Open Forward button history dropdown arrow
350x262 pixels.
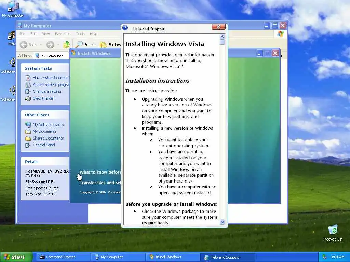pyautogui.click(x=58, y=45)
